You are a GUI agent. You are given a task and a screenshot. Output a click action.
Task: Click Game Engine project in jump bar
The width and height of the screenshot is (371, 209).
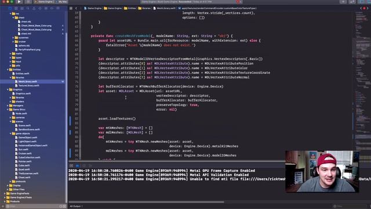(x=93, y=8)
